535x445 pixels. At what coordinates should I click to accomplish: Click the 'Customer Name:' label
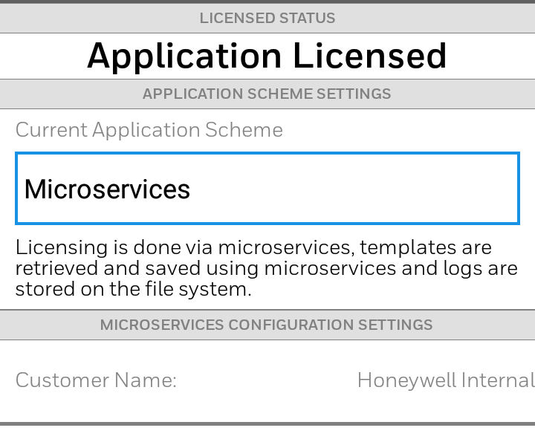click(96, 380)
